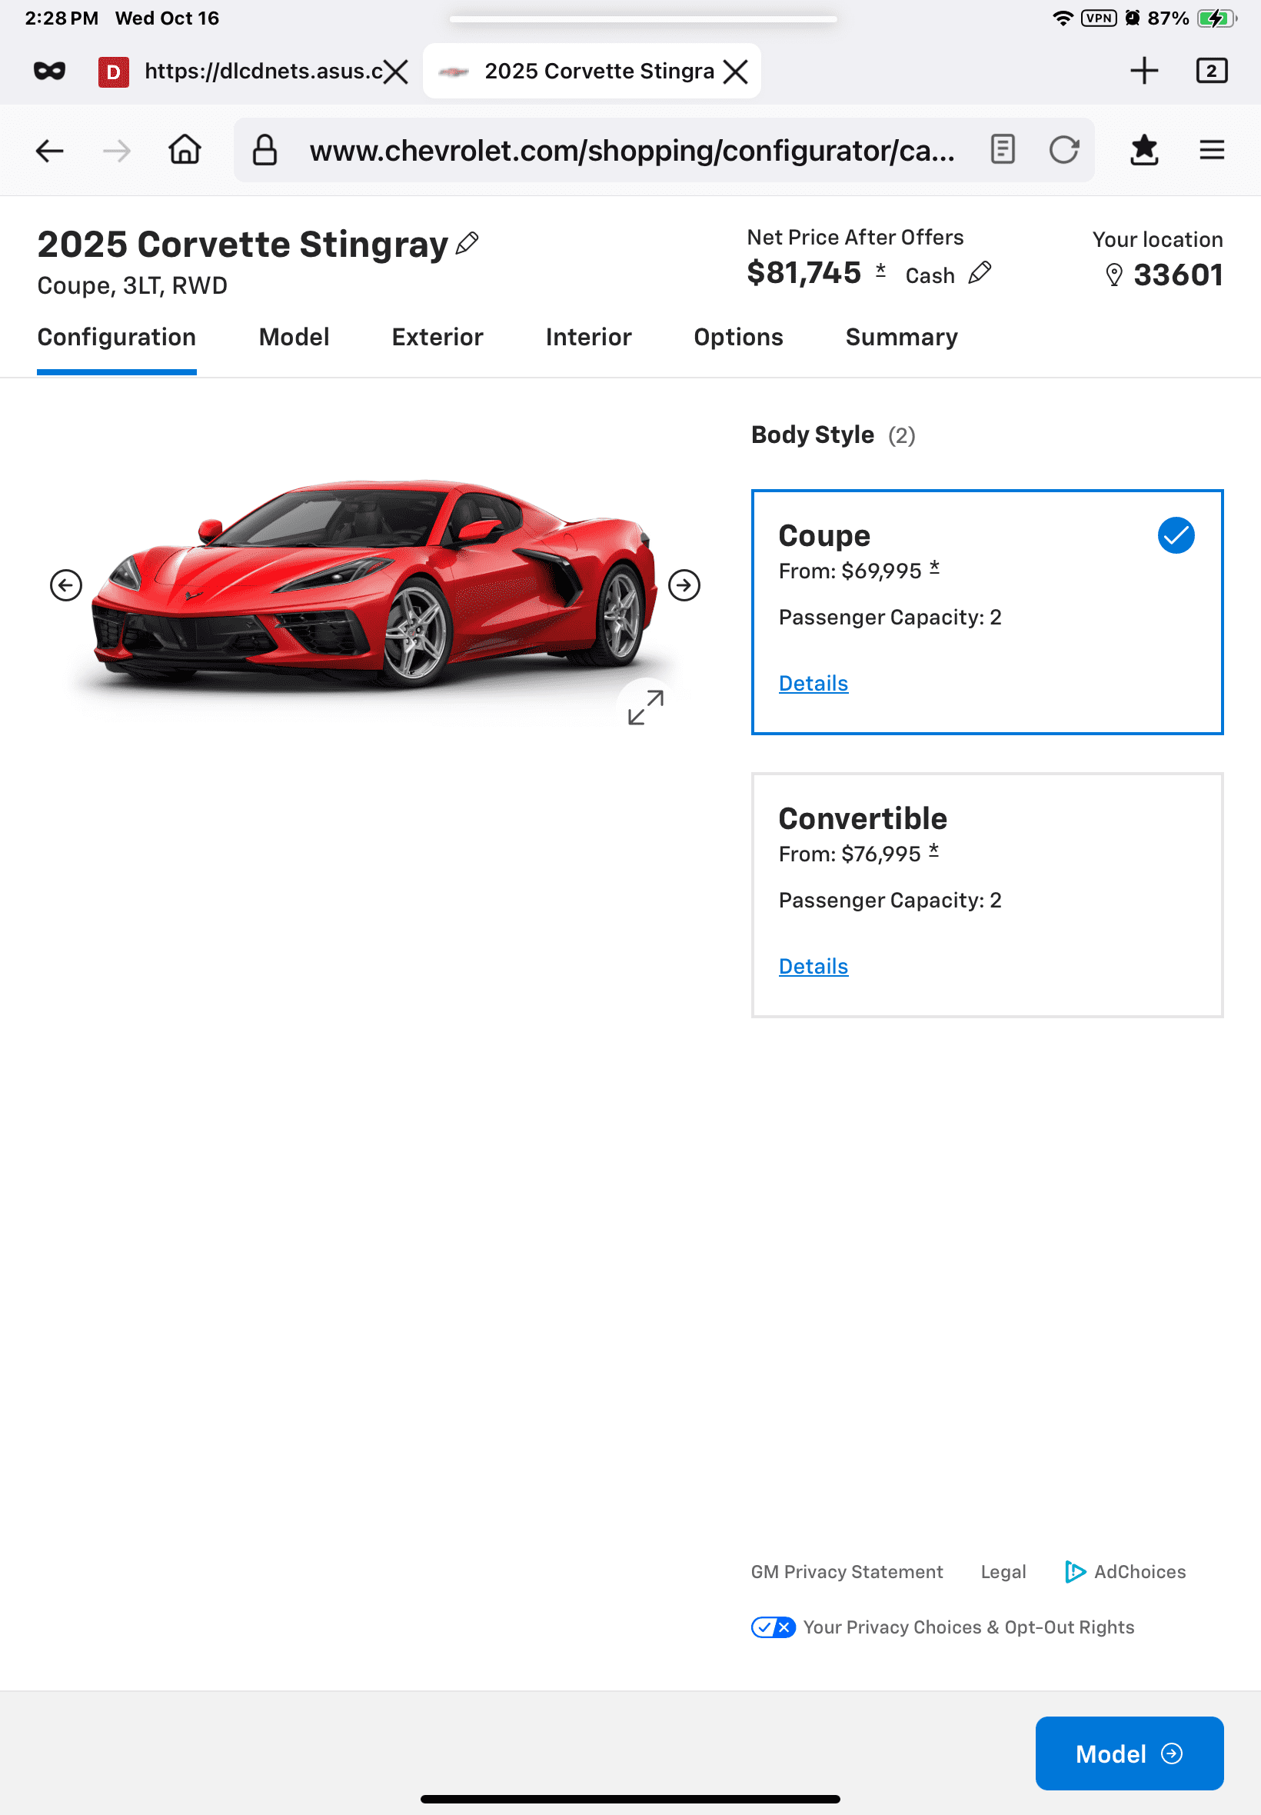The width and height of the screenshot is (1261, 1815).
Task: Select the Convertible body style card
Action: [x=987, y=895]
